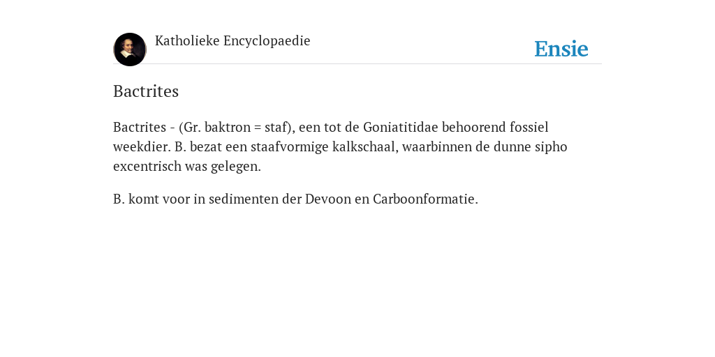Click the Bactrites article heading

146,91
